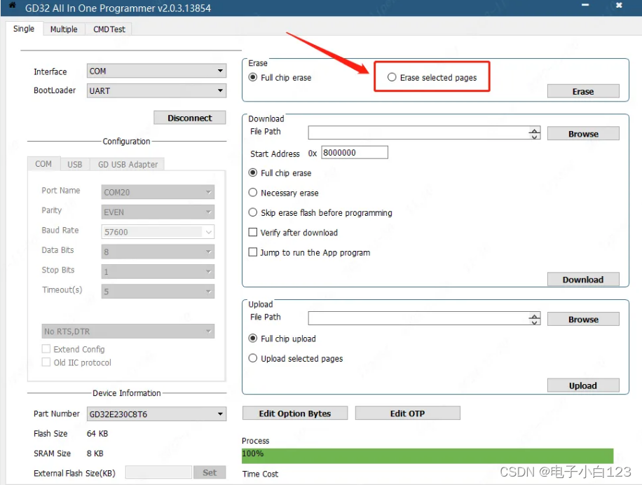The height and width of the screenshot is (485, 642).
Task: Click the Flash Size value 64 KB
Action: pyautogui.click(x=97, y=433)
